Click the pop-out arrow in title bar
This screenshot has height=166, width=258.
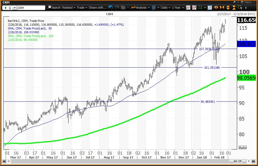(x=234, y=2)
